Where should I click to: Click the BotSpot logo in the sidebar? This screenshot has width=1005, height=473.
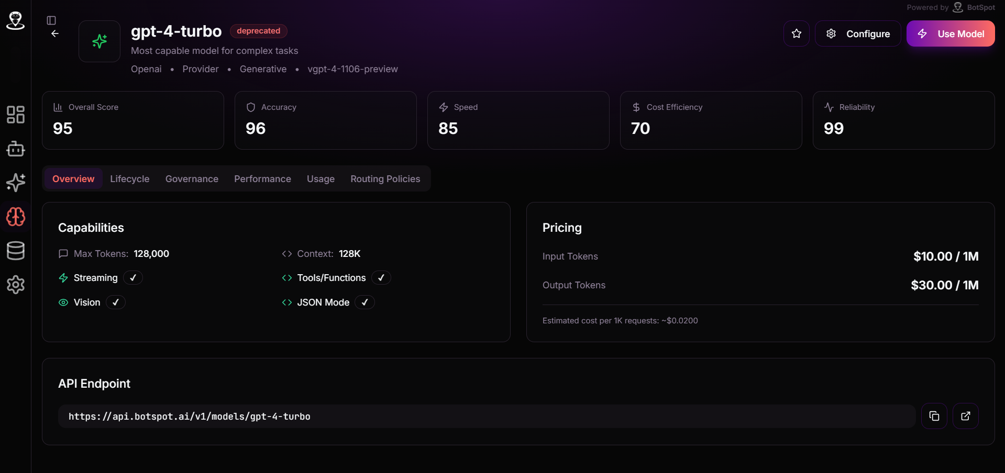pyautogui.click(x=15, y=20)
